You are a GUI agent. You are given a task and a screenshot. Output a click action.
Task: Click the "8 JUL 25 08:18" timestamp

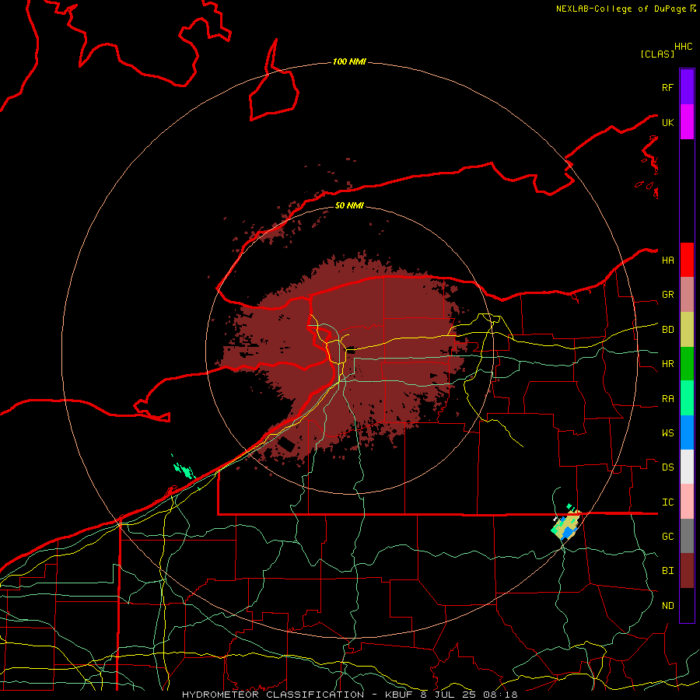coord(469,695)
